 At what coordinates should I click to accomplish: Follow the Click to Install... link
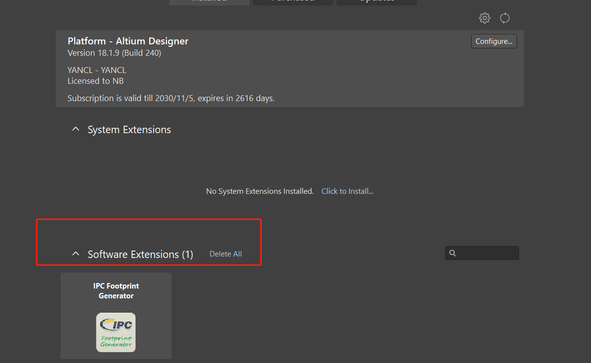pyautogui.click(x=347, y=191)
